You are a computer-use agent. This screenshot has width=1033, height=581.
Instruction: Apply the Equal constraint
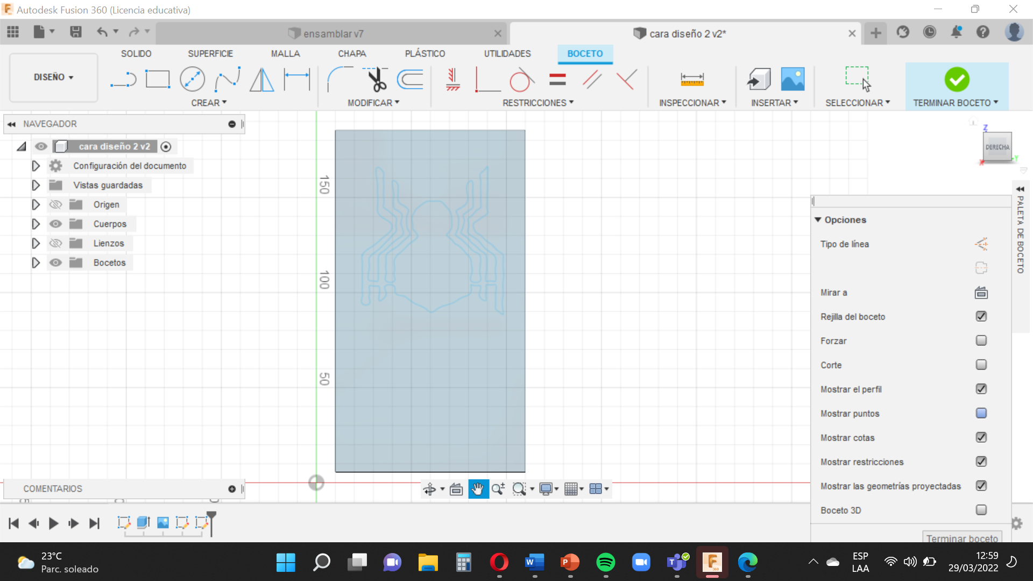point(557,80)
